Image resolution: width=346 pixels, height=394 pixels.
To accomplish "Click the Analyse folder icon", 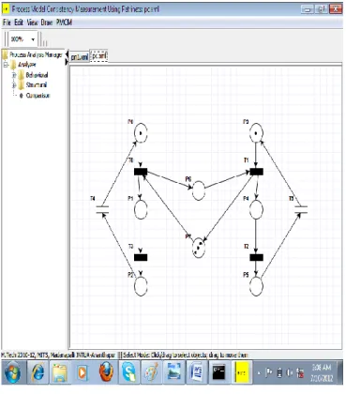I will [x=13, y=65].
